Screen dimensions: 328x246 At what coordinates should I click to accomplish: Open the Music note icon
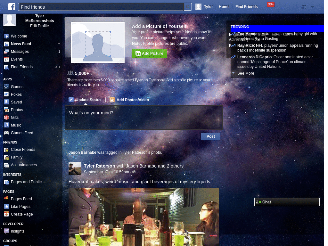(6, 125)
